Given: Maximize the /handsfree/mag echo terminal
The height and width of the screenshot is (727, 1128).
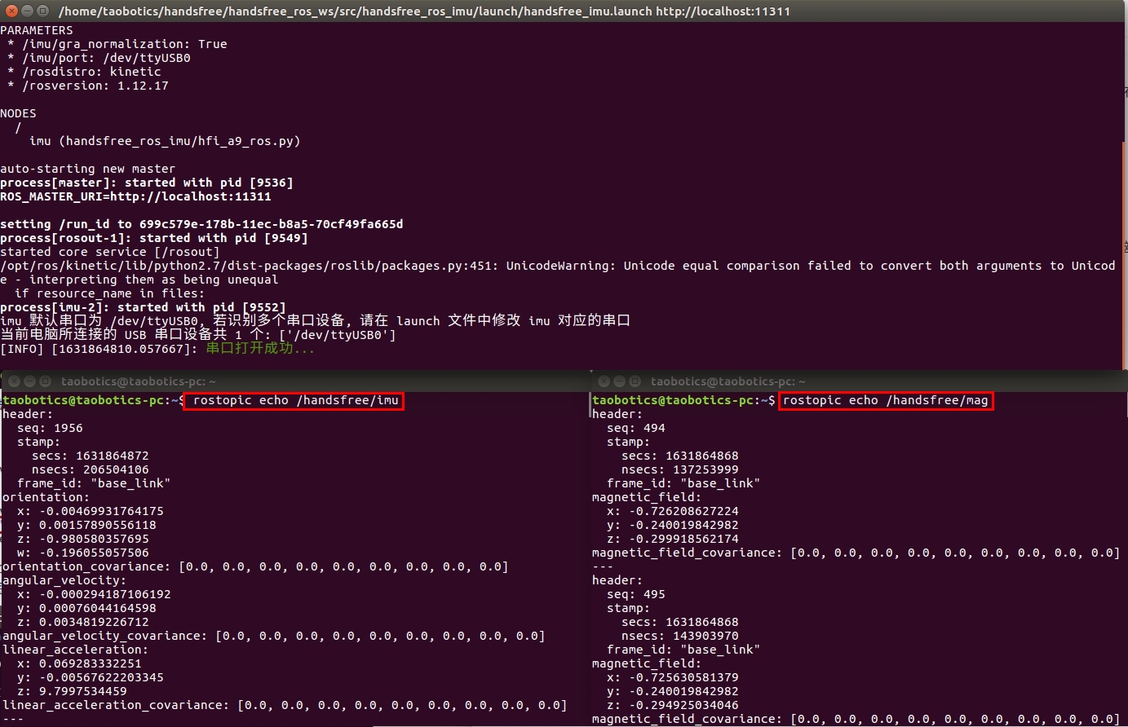Looking at the screenshot, I should (x=635, y=381).
